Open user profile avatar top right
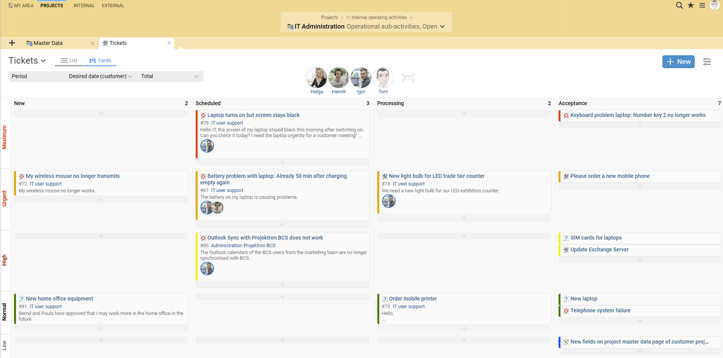This screenshot has width=723, height=358. (715, 5)
